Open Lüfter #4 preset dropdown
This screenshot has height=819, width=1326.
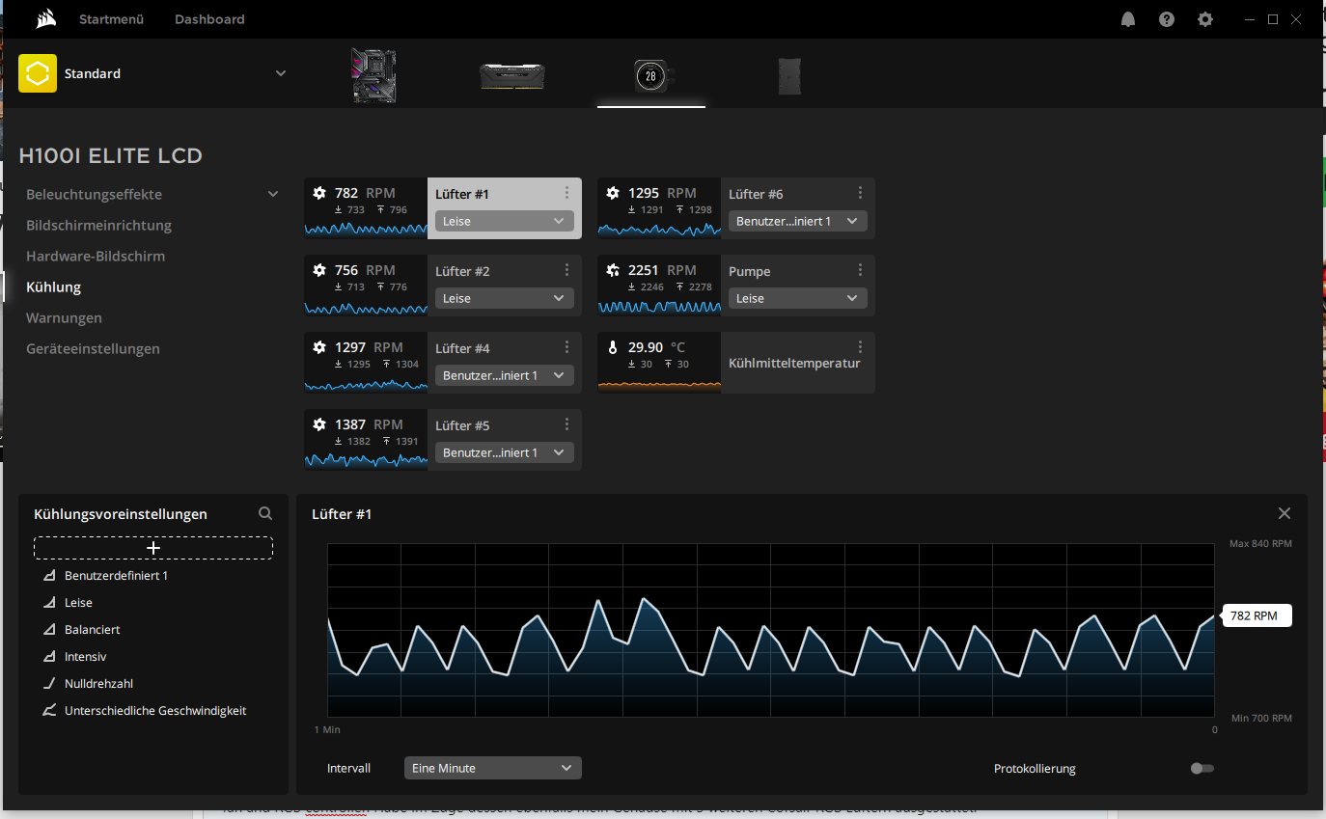[505, 375]
